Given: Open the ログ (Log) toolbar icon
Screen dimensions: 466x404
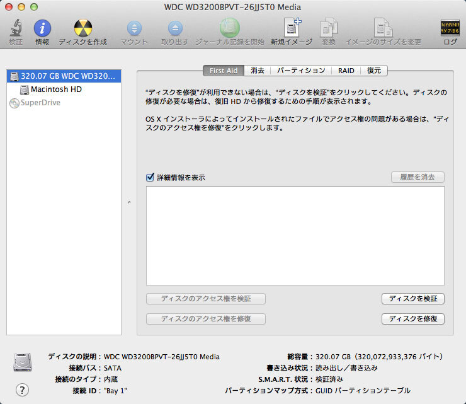Looking at the screenshot, I should pos(450,28).
